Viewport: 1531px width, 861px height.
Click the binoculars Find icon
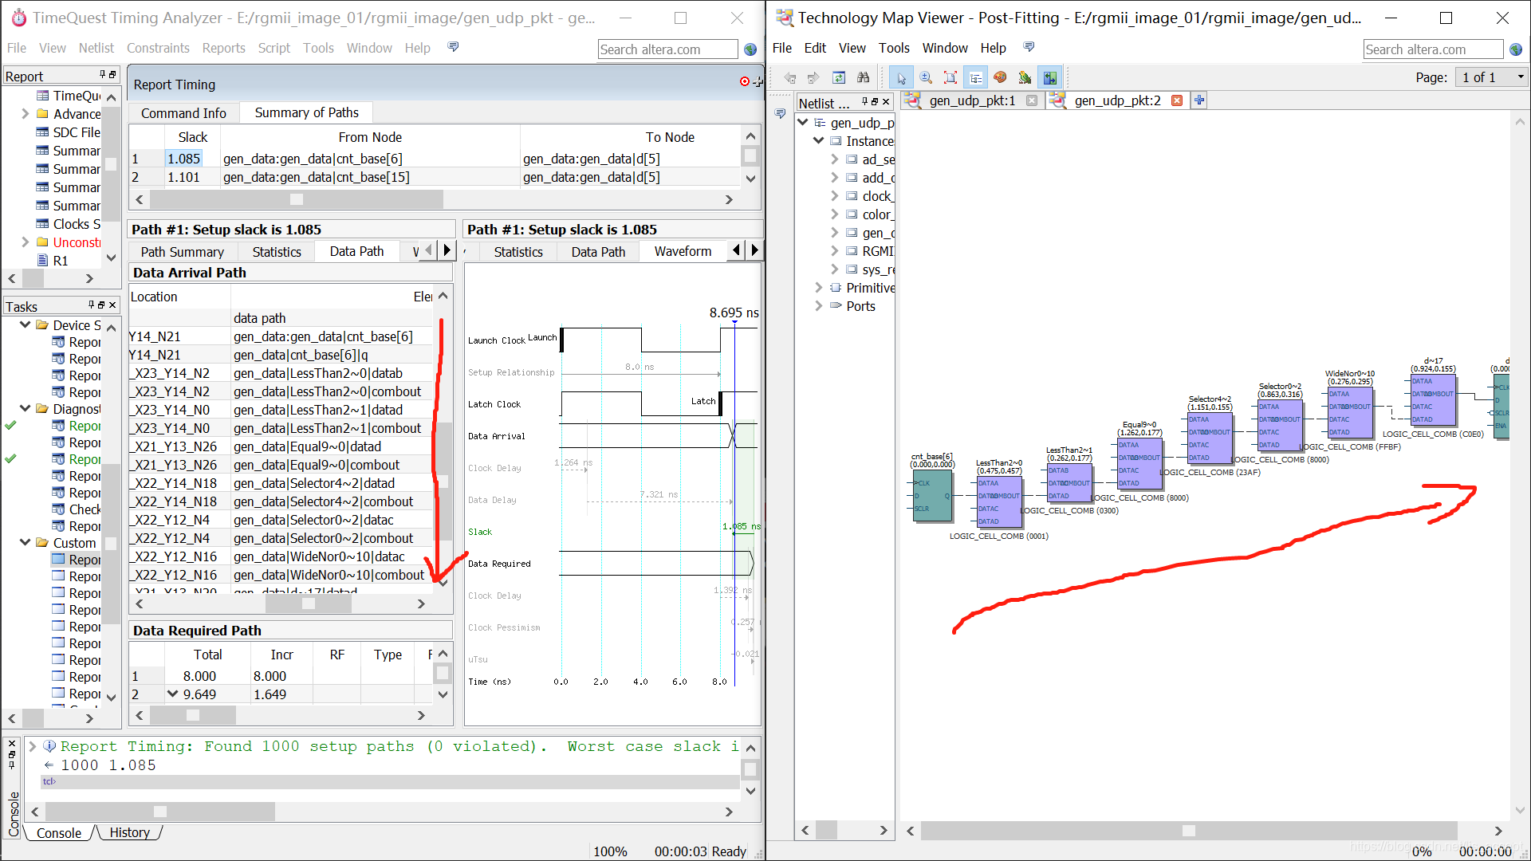point(863,77)
